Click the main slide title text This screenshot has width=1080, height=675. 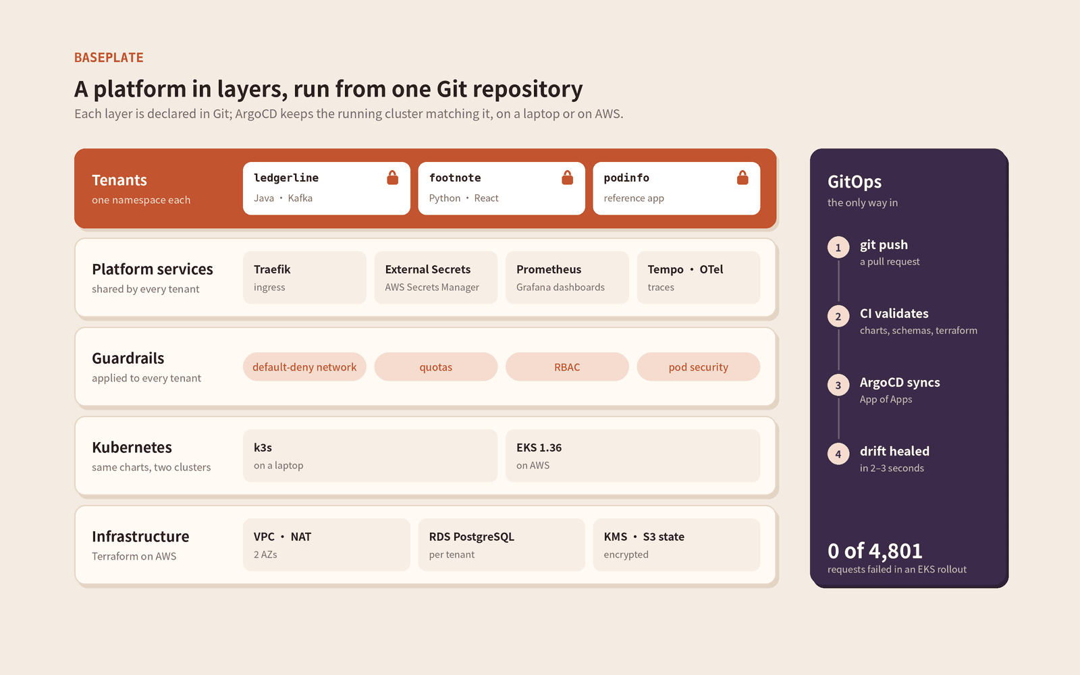[x=328, y=89]
